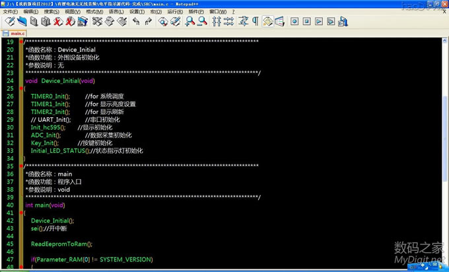Collapse the comment block at line 19

pos(22,42)
